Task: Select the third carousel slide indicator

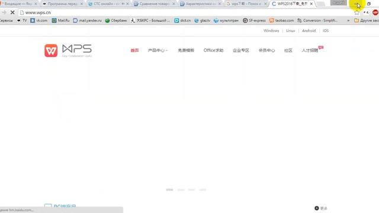Action: coord(191,189)
